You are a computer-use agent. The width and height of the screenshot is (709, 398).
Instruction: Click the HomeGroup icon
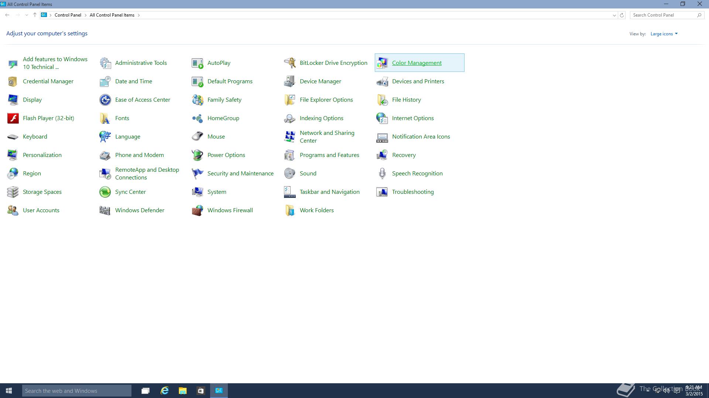(198, 118)
